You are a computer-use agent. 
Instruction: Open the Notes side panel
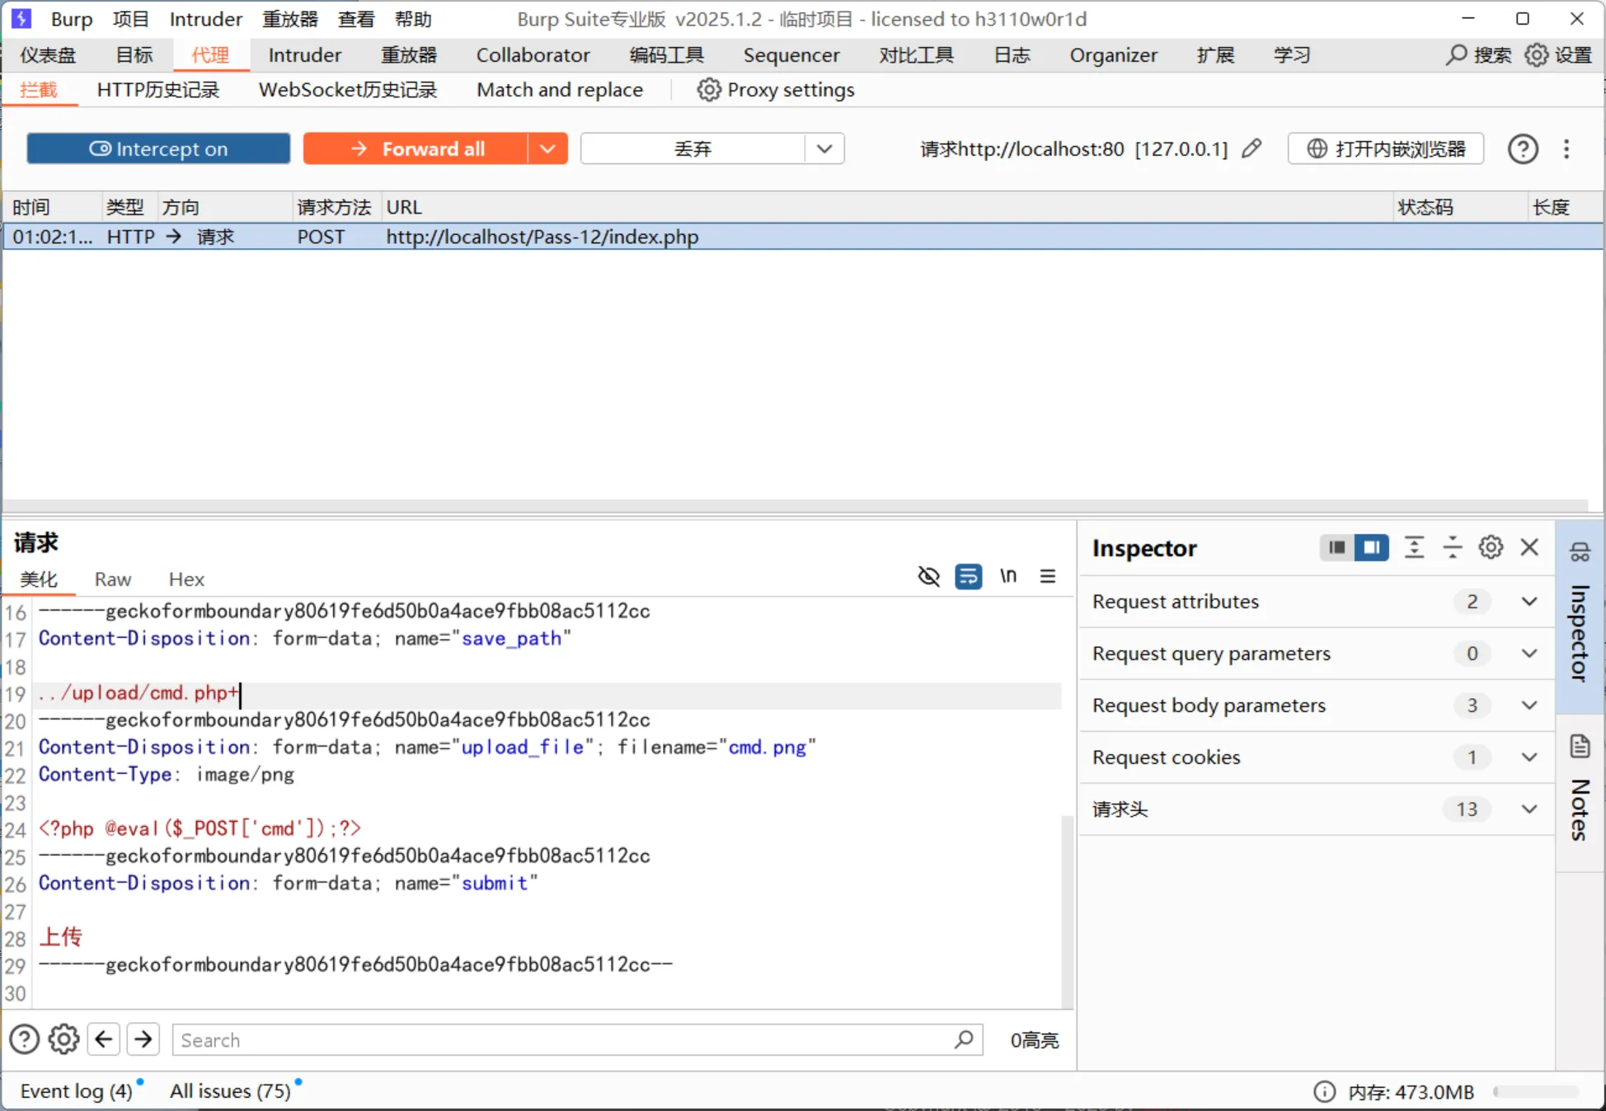[x=1579, y=791]
